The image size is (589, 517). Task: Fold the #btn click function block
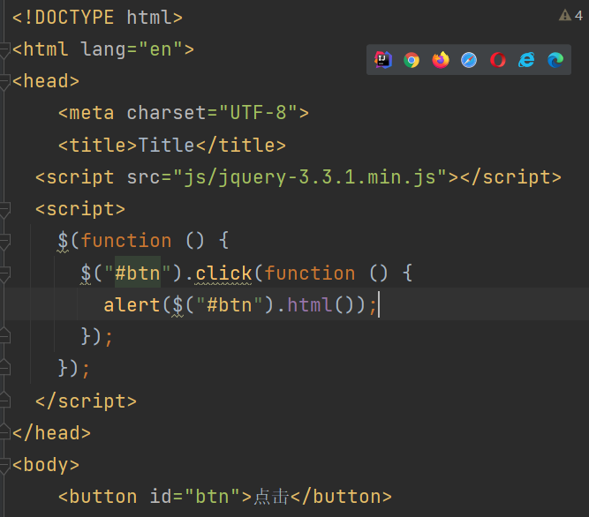point(4,273)
